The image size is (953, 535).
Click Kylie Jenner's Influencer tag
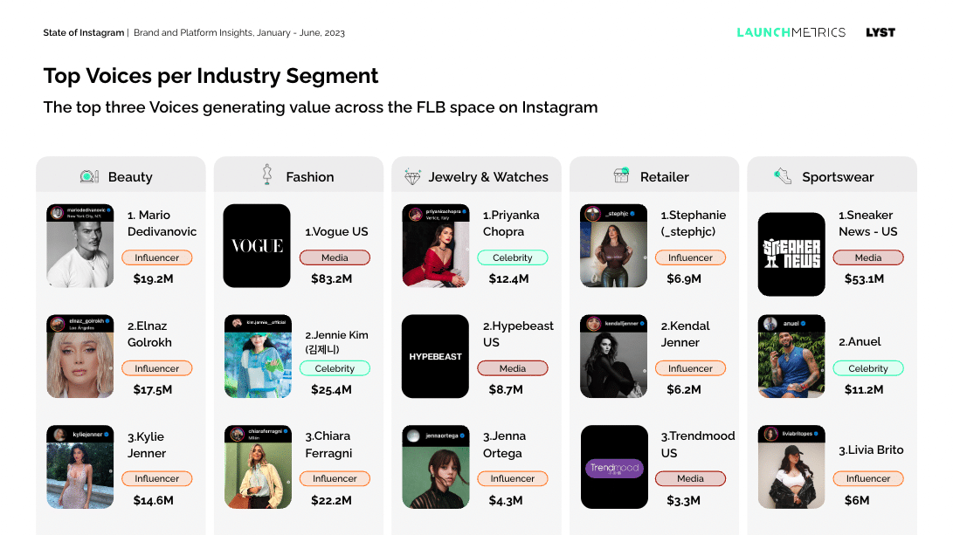tap(157, 478)
